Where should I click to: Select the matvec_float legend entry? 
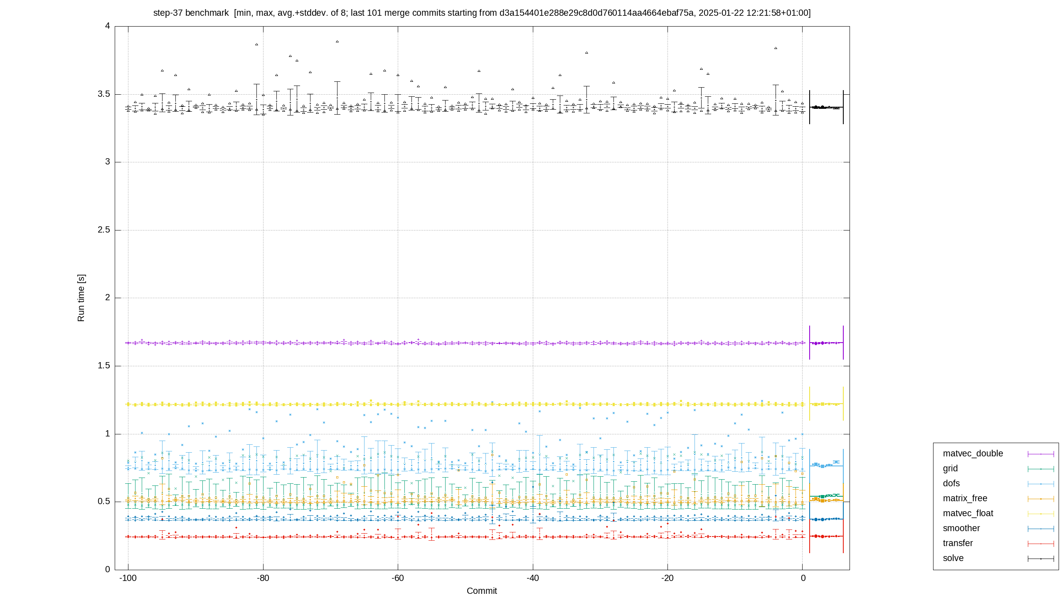(968, 513)
